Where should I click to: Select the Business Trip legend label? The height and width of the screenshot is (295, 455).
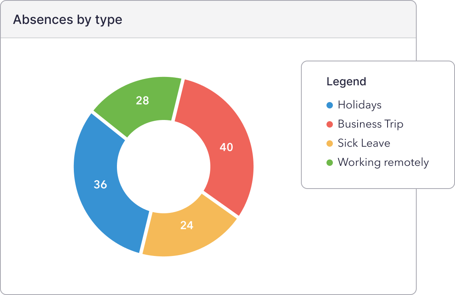click(x=370, y=124)
